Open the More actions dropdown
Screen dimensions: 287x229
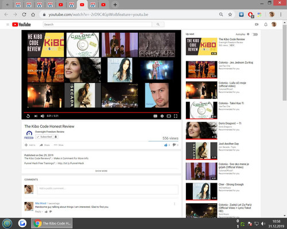tap(59, 145)
